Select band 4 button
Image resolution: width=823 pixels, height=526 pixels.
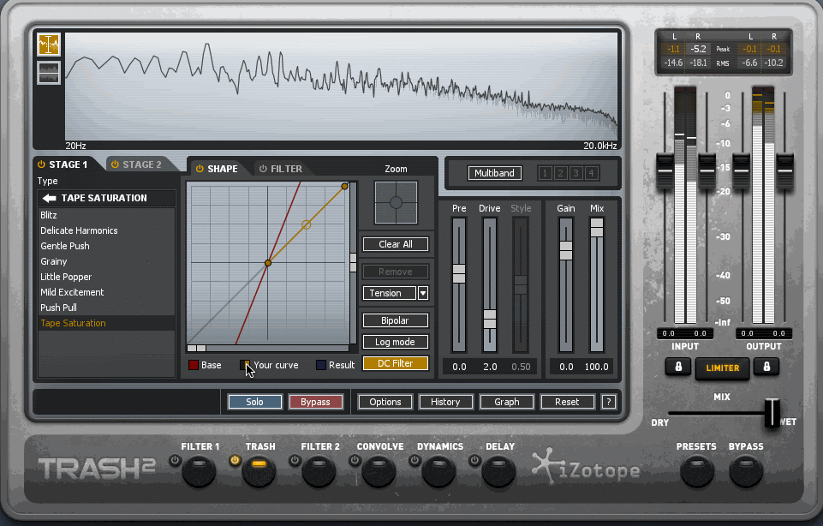click(x=592, y=173)
